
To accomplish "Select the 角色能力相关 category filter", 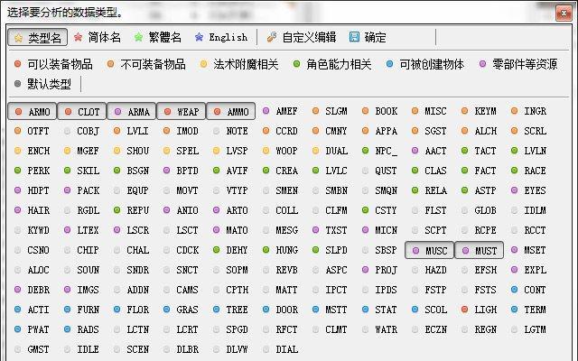I will [x=331, y=64].
